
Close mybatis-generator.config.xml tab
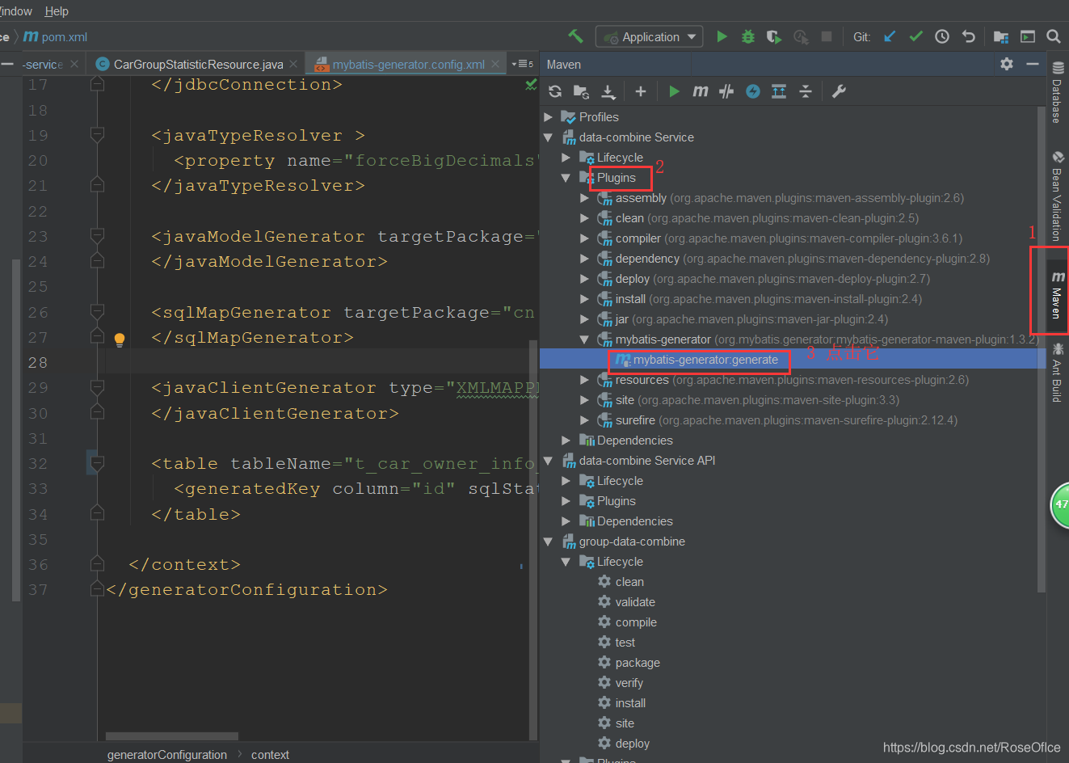(495, 64)
